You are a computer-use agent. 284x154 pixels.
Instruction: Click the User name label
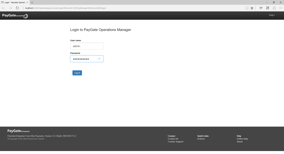(75, 41)
